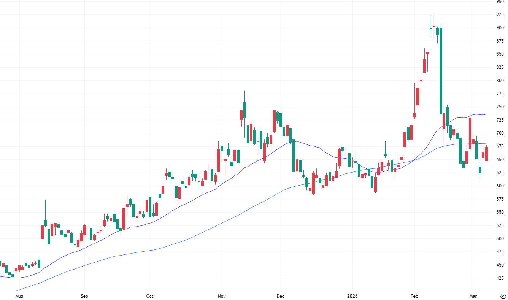This screenshot has width=508, height=300.
Task: Click the time axis at the chart bottom
Action: [x=251, y=296]
